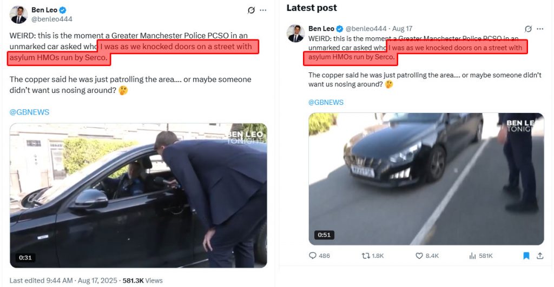Open Ben Leo's avatar on right post
Screen dimensions: 554x287
(295, 33)
